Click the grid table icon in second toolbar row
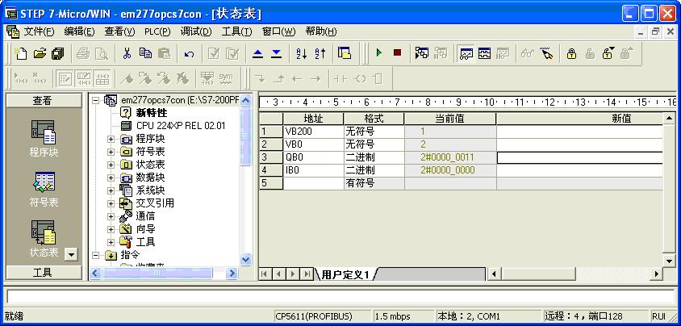This screenshot has height=326, width=681. [x=102, y=78]
